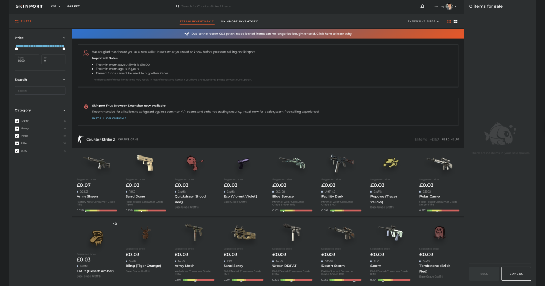Click the Counter-Strike 2 soldier icon
The width and height of the screenshot is (545, 286).
point(80,139)
